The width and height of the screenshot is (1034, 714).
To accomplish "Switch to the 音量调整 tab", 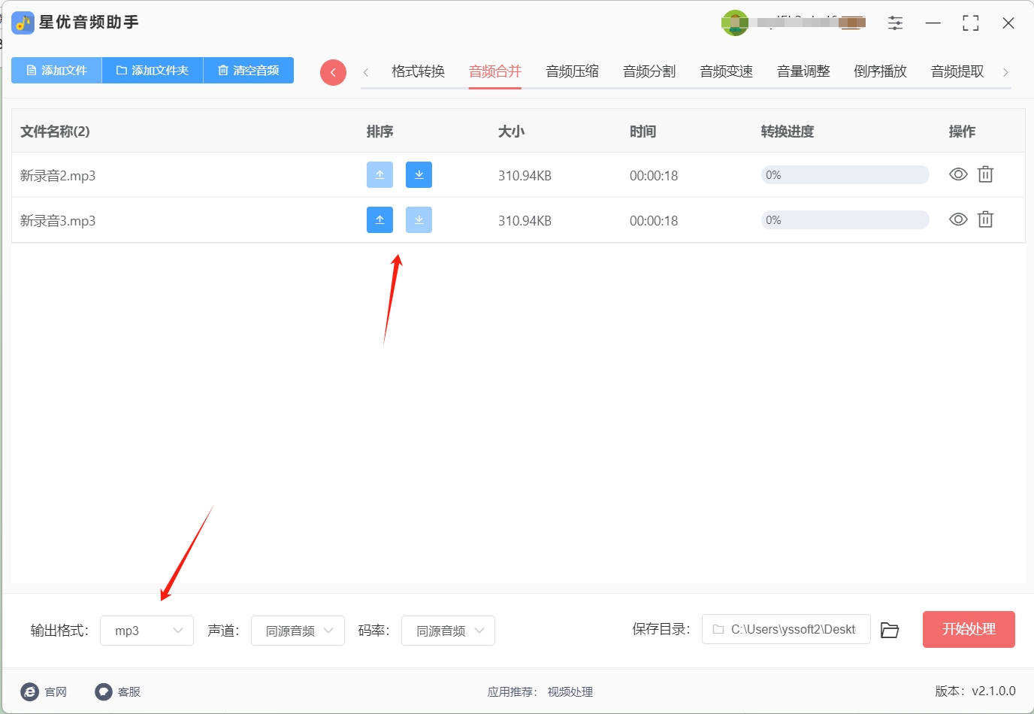I will click(x=803, y=71).
